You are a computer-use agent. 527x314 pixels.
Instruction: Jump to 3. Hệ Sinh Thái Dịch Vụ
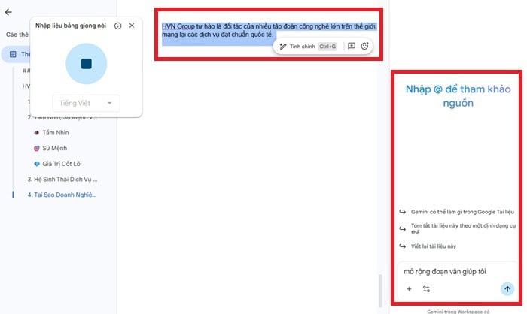coord(62,179)
